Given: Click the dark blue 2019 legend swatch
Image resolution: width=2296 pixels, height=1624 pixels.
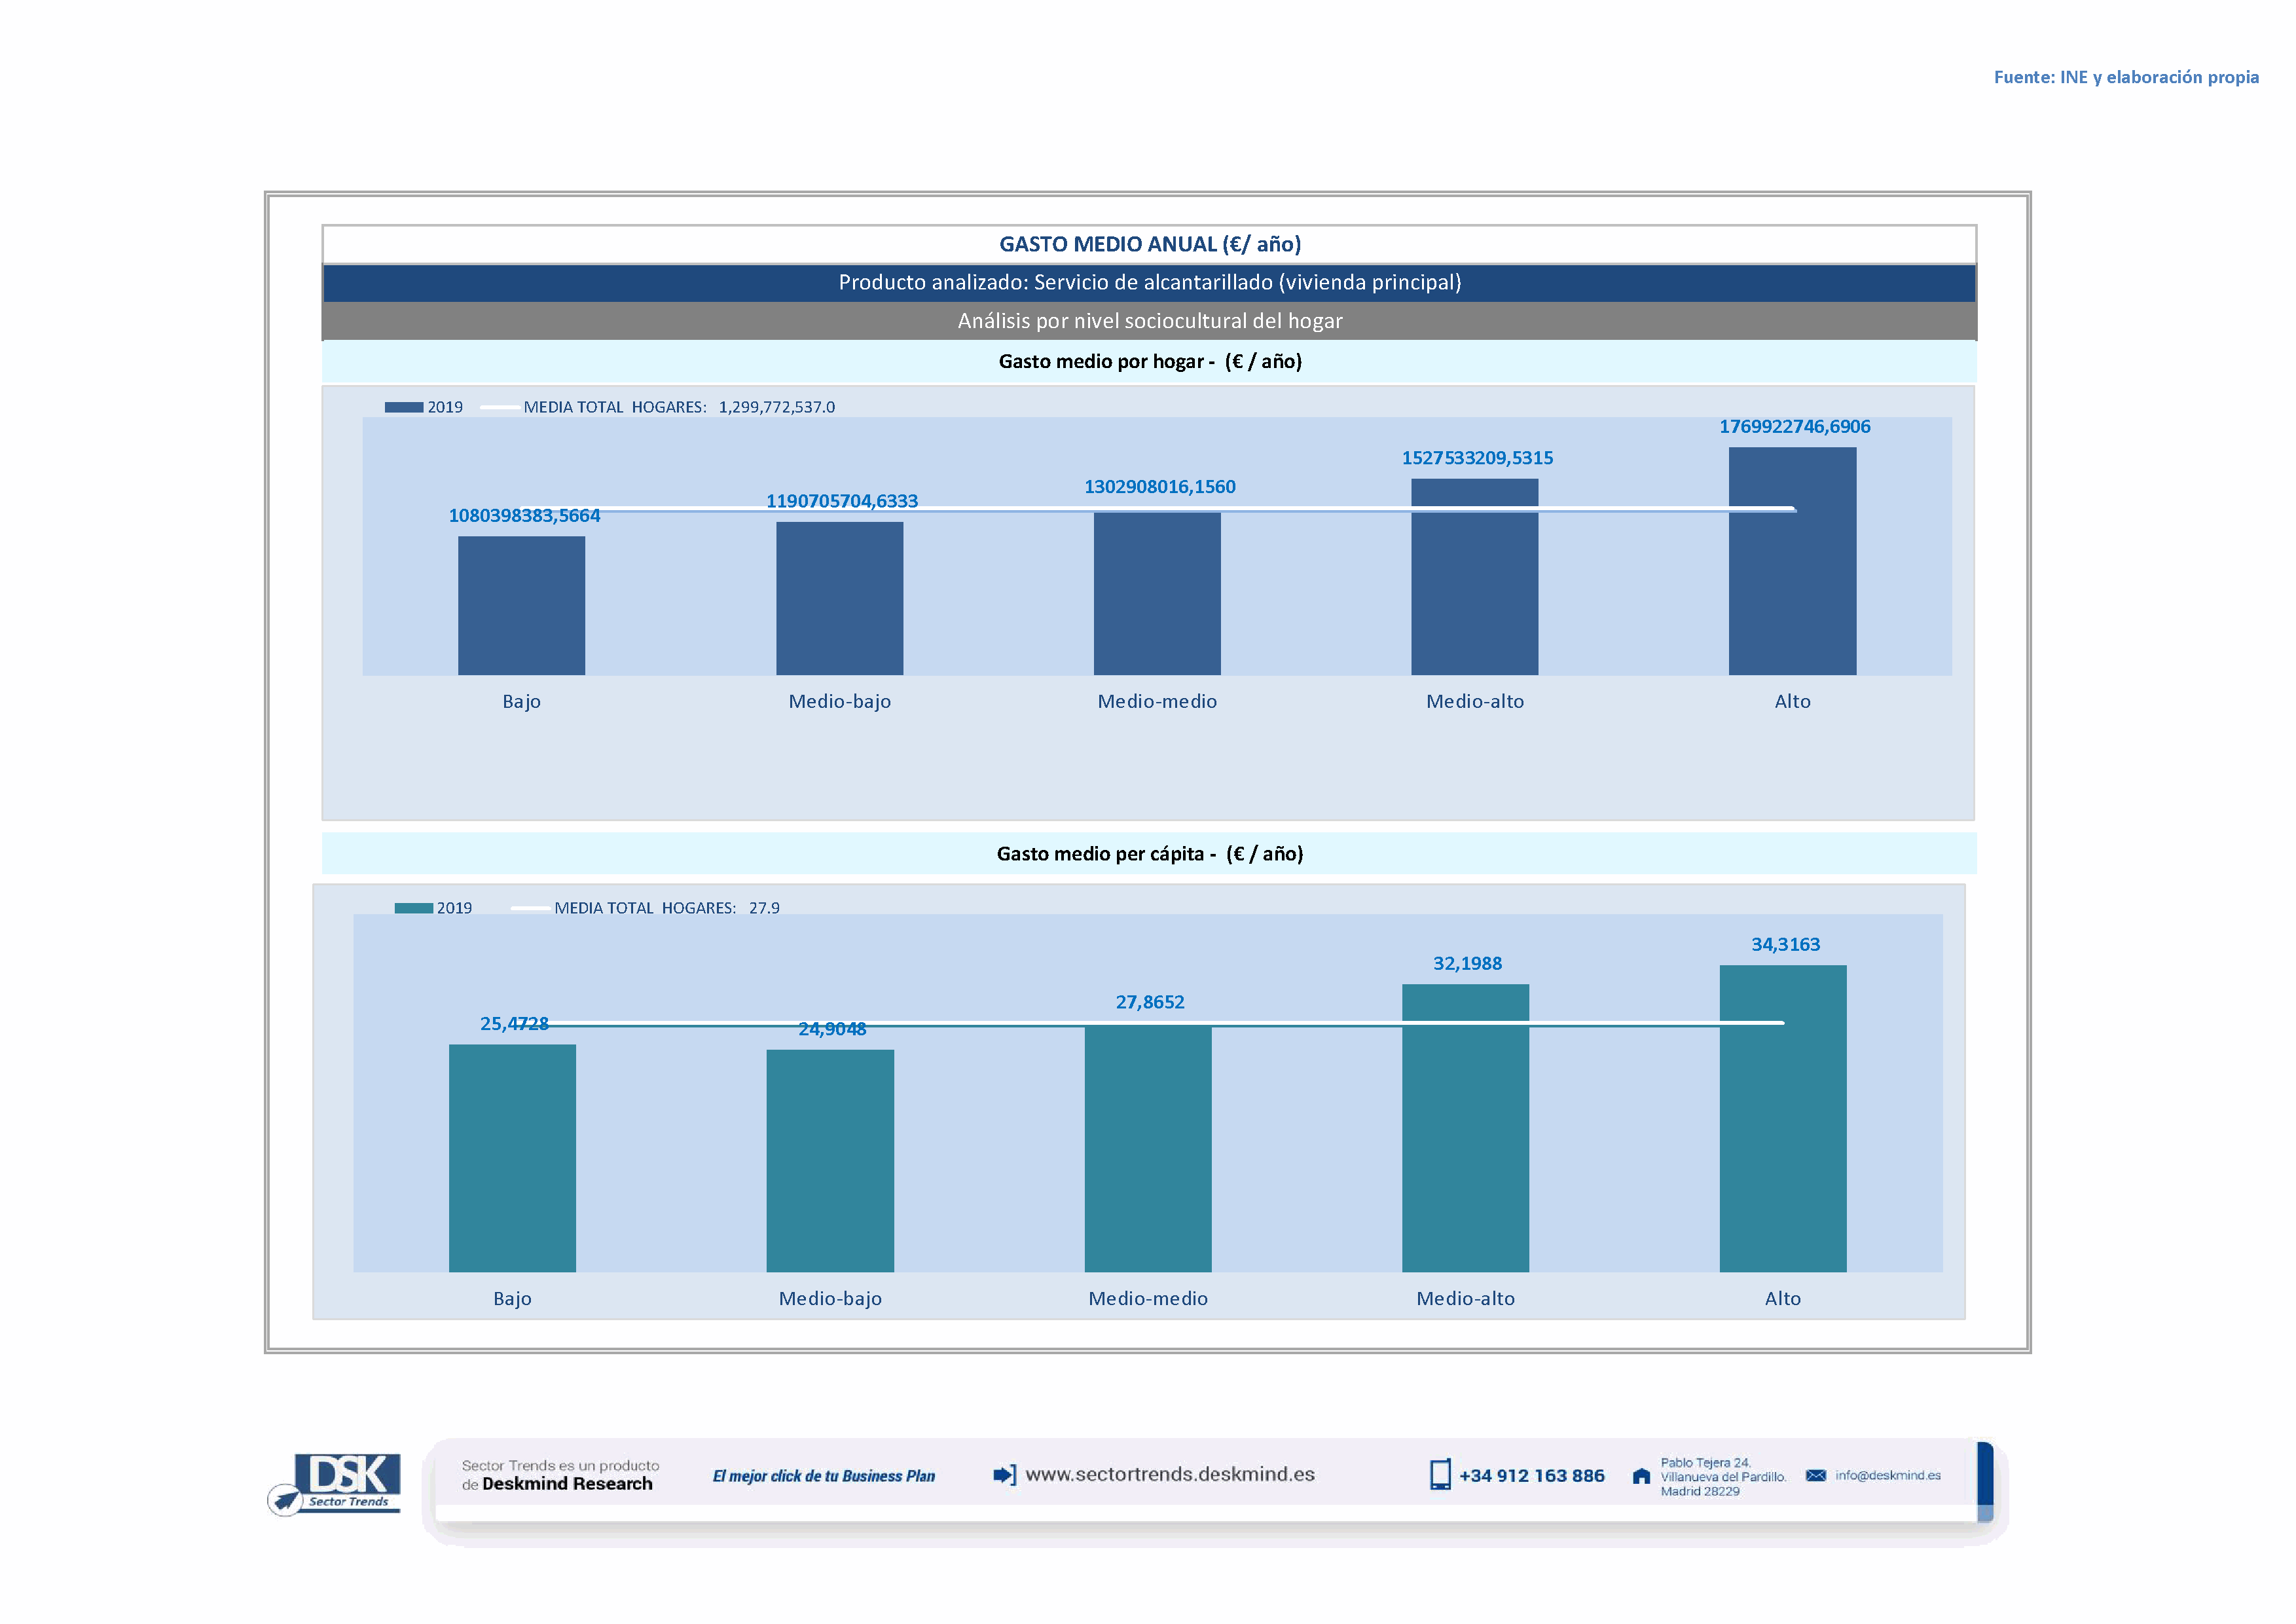Looking at the screenshot, I should [x=404, y=407].
